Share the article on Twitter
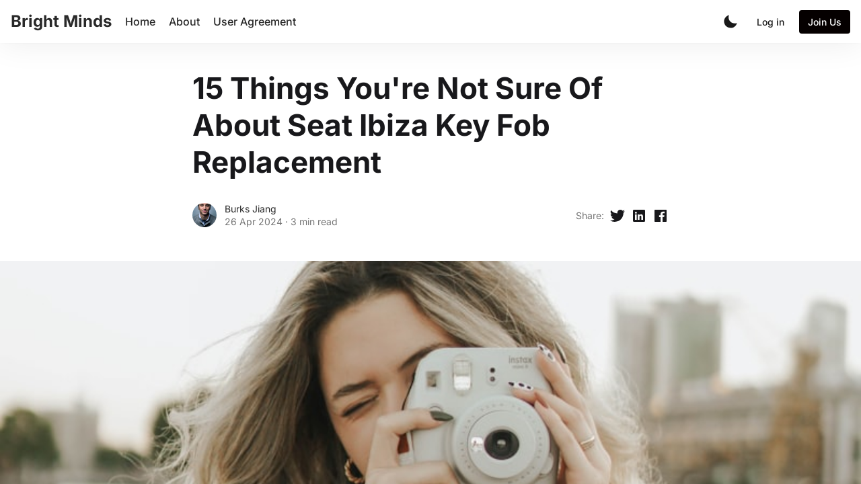This screenshot has height=484, width=861. 617,216
